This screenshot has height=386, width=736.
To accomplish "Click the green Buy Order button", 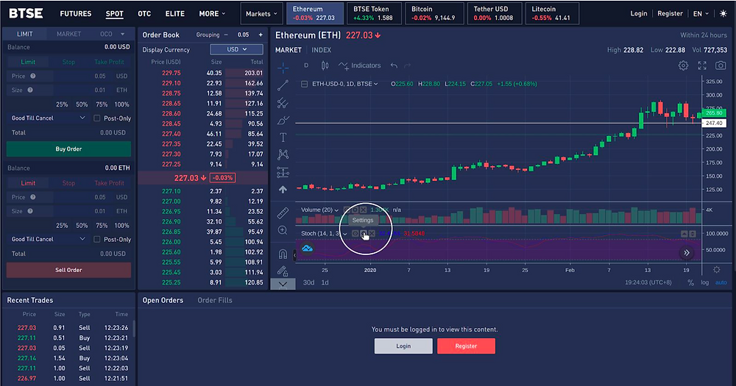I will coord(68,149).
